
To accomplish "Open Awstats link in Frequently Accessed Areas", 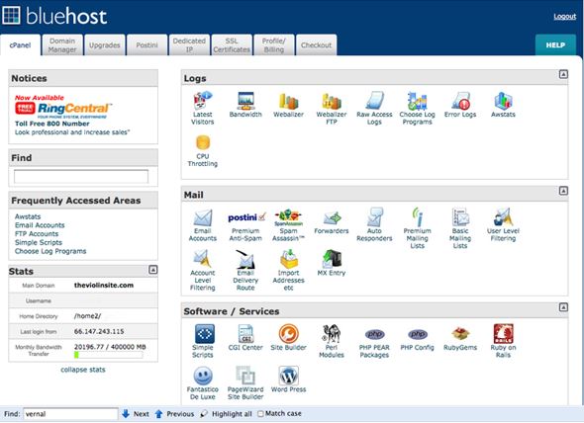I will (x=28, y=216).
